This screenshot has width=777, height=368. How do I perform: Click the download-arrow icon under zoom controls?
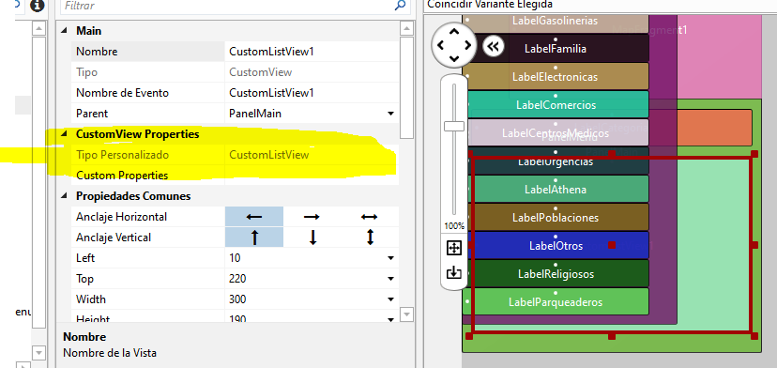454,272
